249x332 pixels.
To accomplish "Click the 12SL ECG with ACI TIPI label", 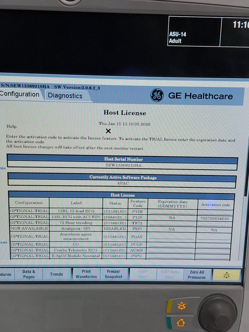I will pyautogui.click(x=76, y=217).
